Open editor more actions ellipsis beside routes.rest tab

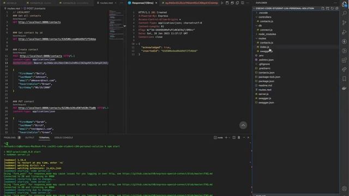[x=121, y=3]
